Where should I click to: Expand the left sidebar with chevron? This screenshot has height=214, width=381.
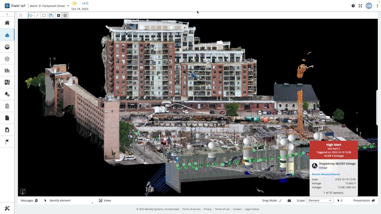click(7, 14)
